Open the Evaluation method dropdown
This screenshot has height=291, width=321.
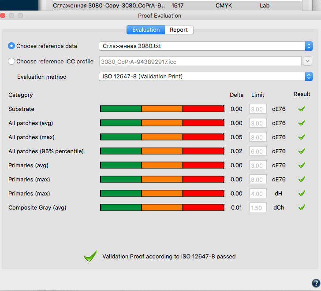click(205, 76)
